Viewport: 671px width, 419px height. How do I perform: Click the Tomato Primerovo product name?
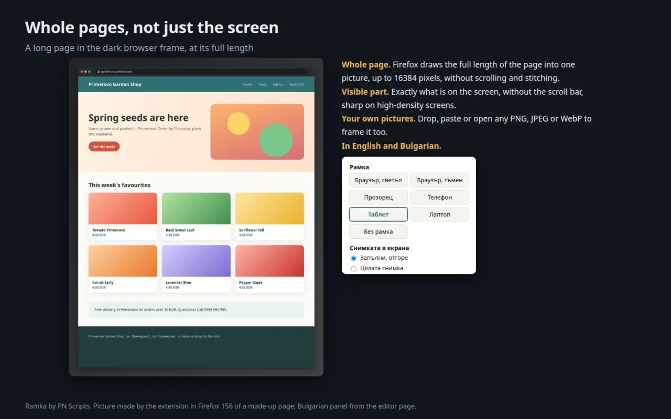[109, 230]
